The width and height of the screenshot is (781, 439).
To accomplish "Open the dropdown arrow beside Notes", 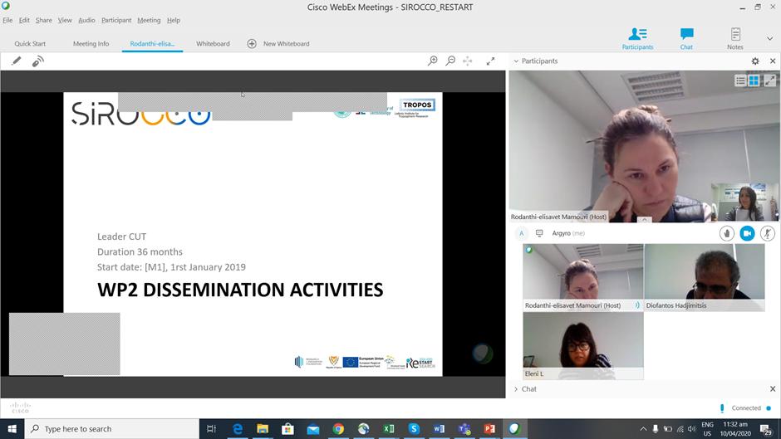I will pyautogui.click(x=769, y=38).
